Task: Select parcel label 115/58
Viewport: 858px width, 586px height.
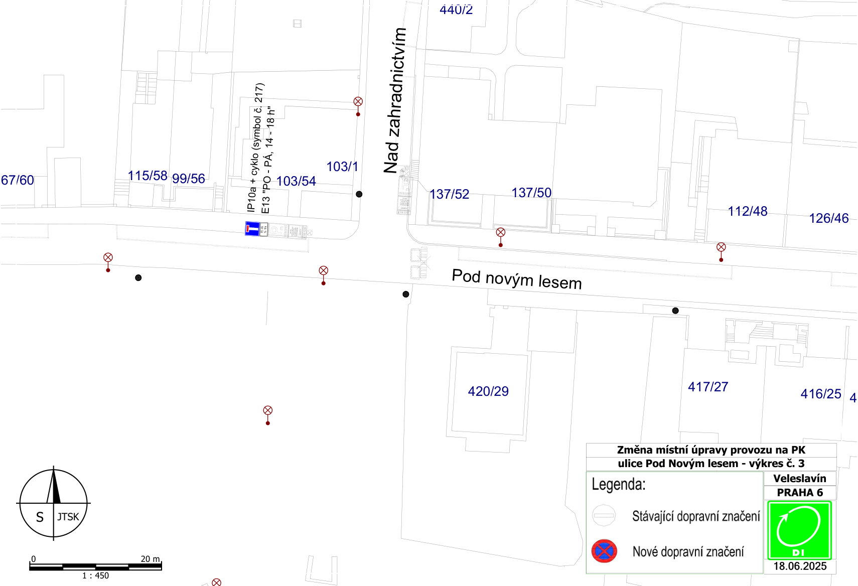Action: (x=148, y=176)
